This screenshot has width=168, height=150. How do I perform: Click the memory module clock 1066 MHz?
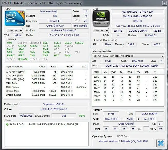(x=137, y=61)
